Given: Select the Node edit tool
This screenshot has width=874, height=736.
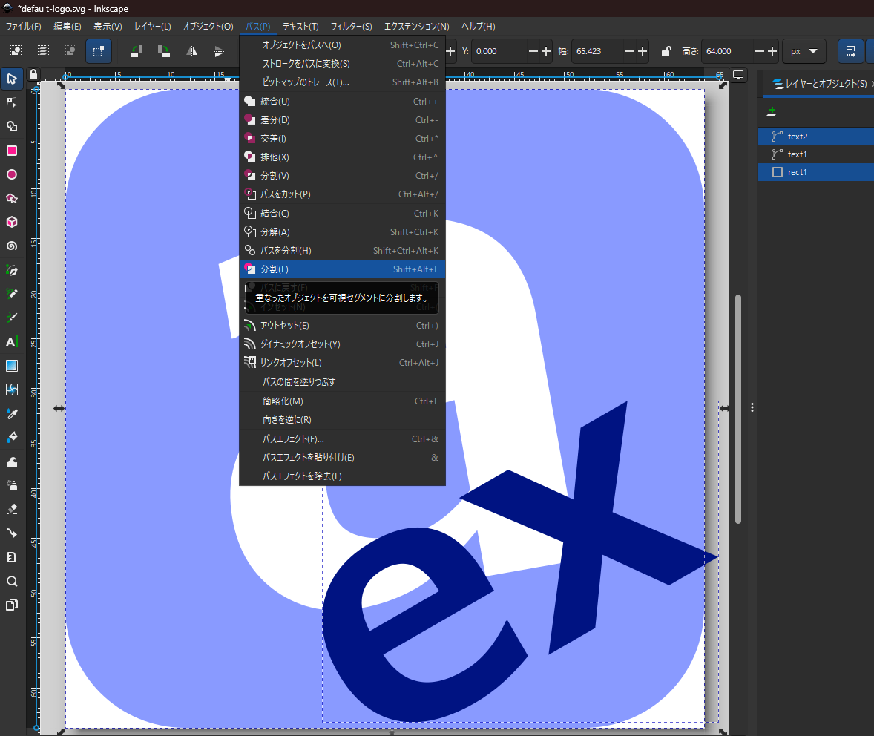Looking at the screenshot, I should (x=12, y=102).
